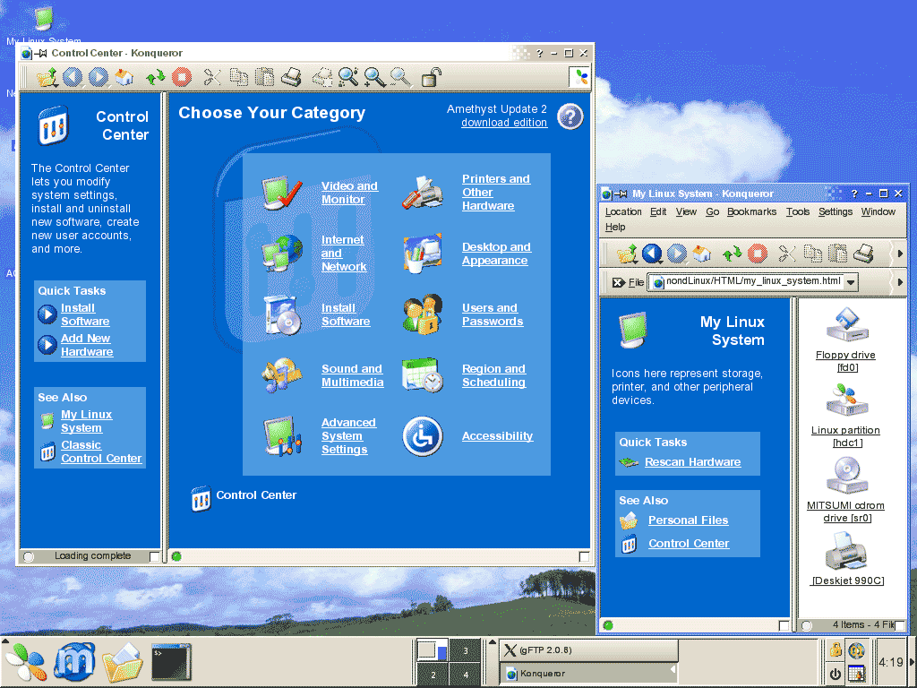Expand the location bar overflow arrow

[899, 282]
